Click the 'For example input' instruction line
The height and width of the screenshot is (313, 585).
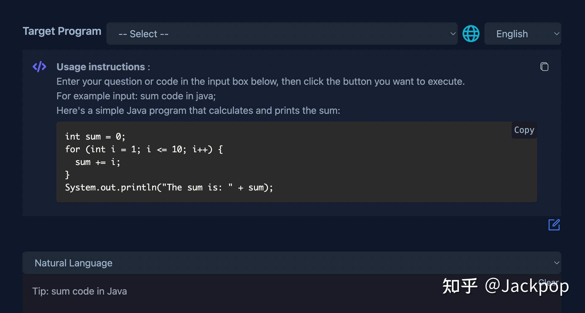click(136, 96)
